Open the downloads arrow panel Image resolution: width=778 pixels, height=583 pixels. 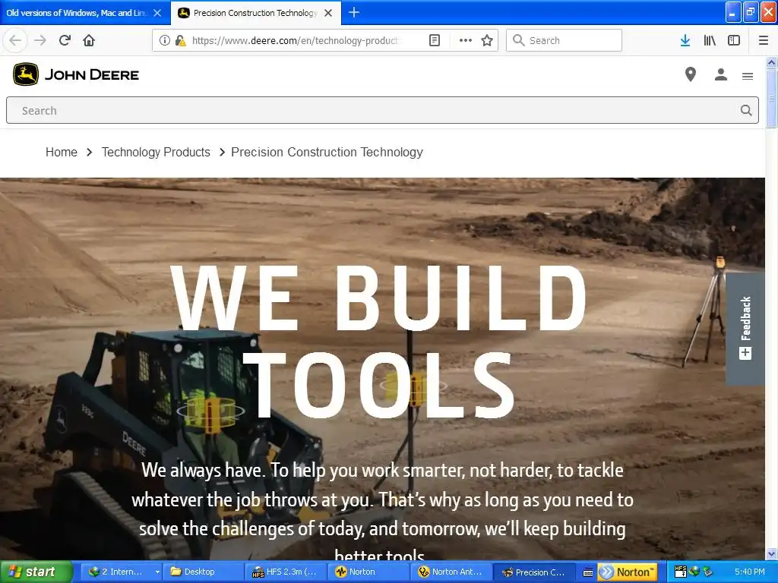(685, 40)
